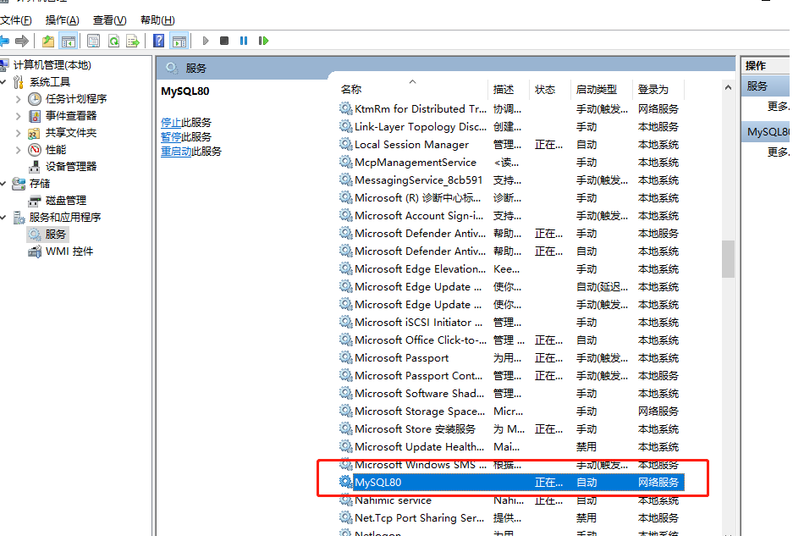Image resolution: width=793 pixels, height=536 pixels.
Task: Click the Stop Service square icon
Action: [x=224, y=41]
